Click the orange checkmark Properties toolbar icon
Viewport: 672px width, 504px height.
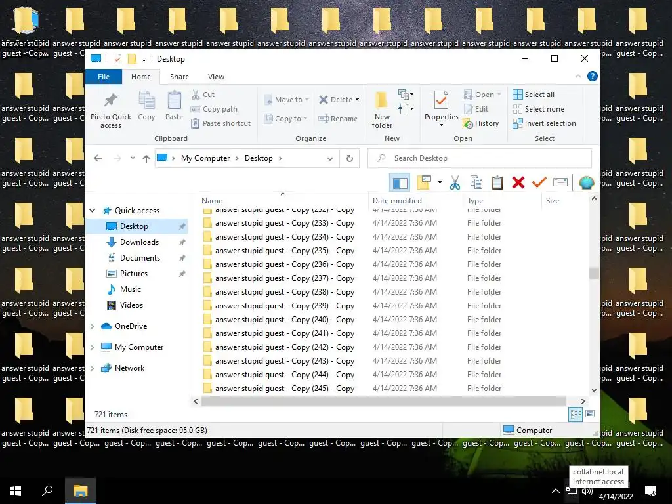click(x=539, y=182)
